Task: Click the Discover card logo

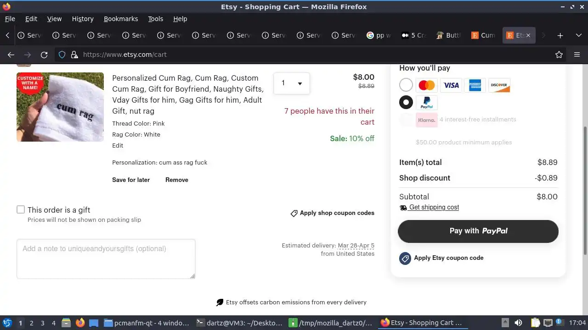Action: point(499,85)
